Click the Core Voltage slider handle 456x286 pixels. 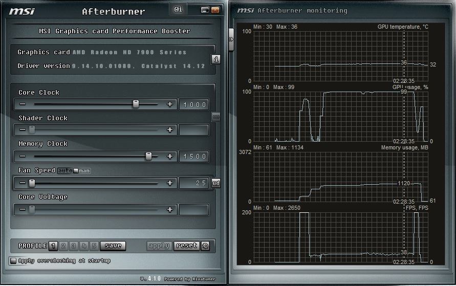[x=32, y=209]
